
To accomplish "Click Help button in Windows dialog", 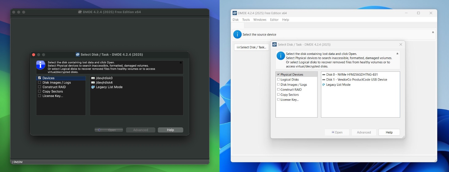I will (389, 132).
